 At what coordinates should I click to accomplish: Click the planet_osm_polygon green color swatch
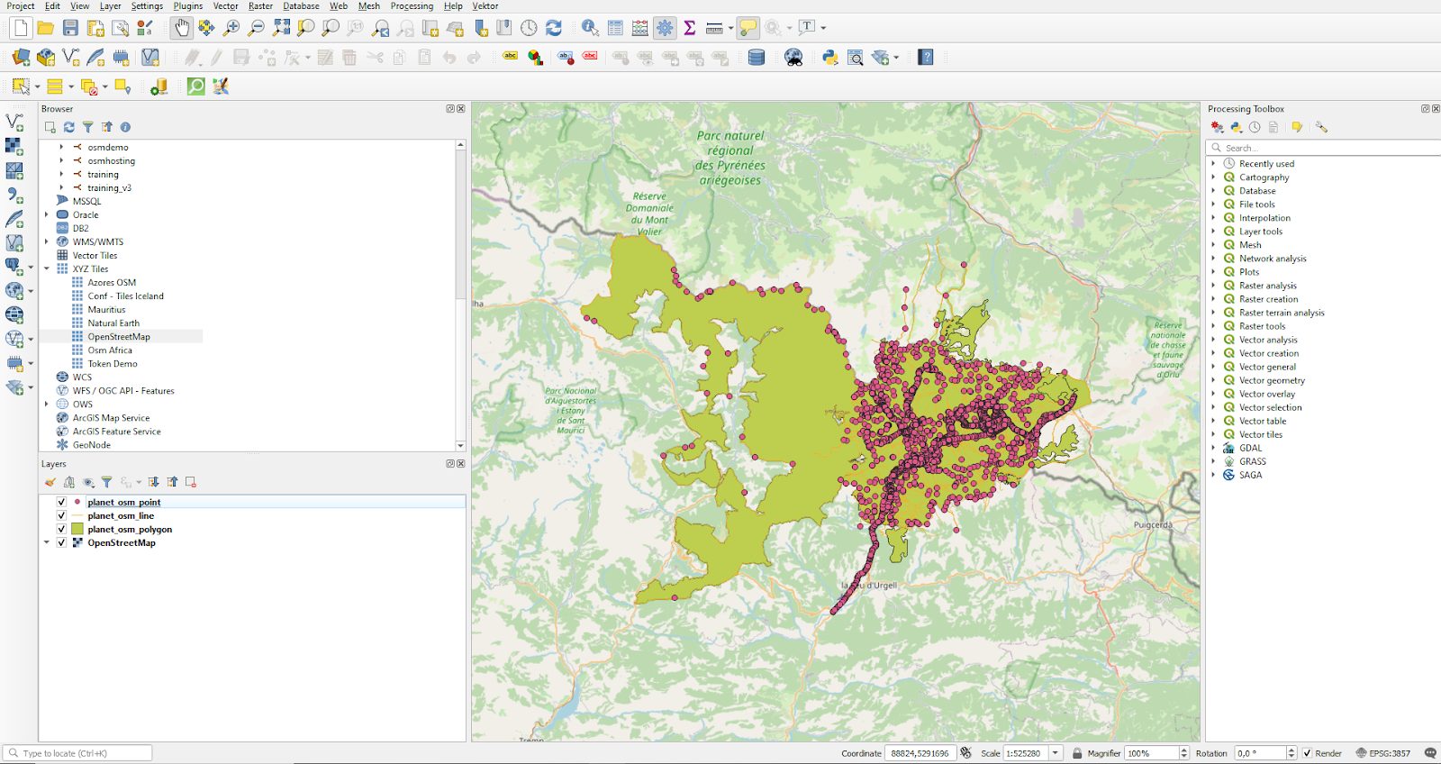[77, 529]
